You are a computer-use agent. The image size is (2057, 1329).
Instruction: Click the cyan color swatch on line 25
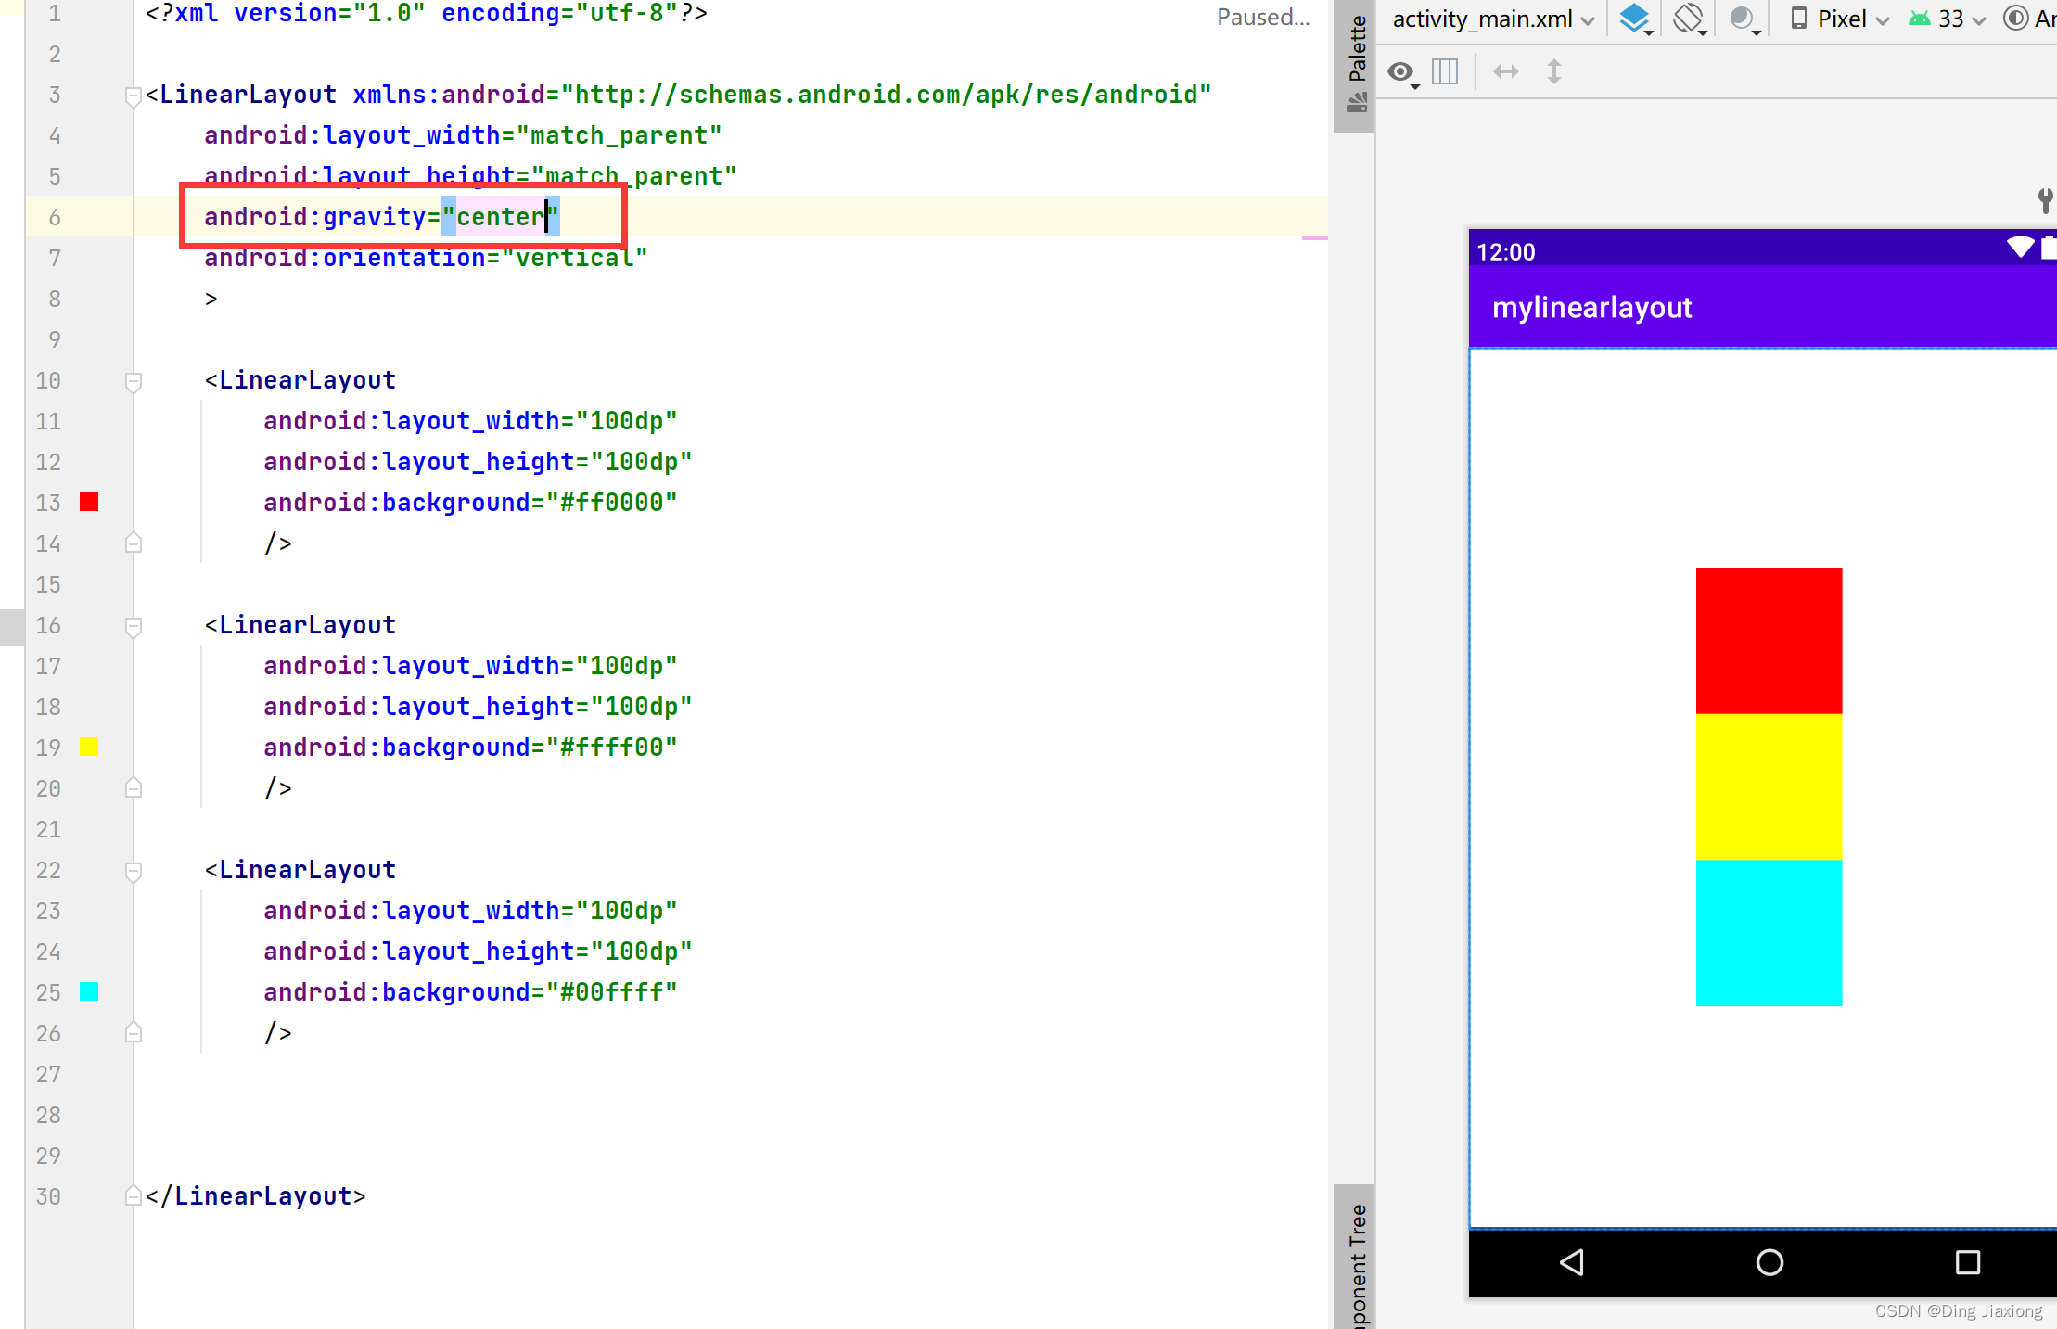tap(89, 992)
